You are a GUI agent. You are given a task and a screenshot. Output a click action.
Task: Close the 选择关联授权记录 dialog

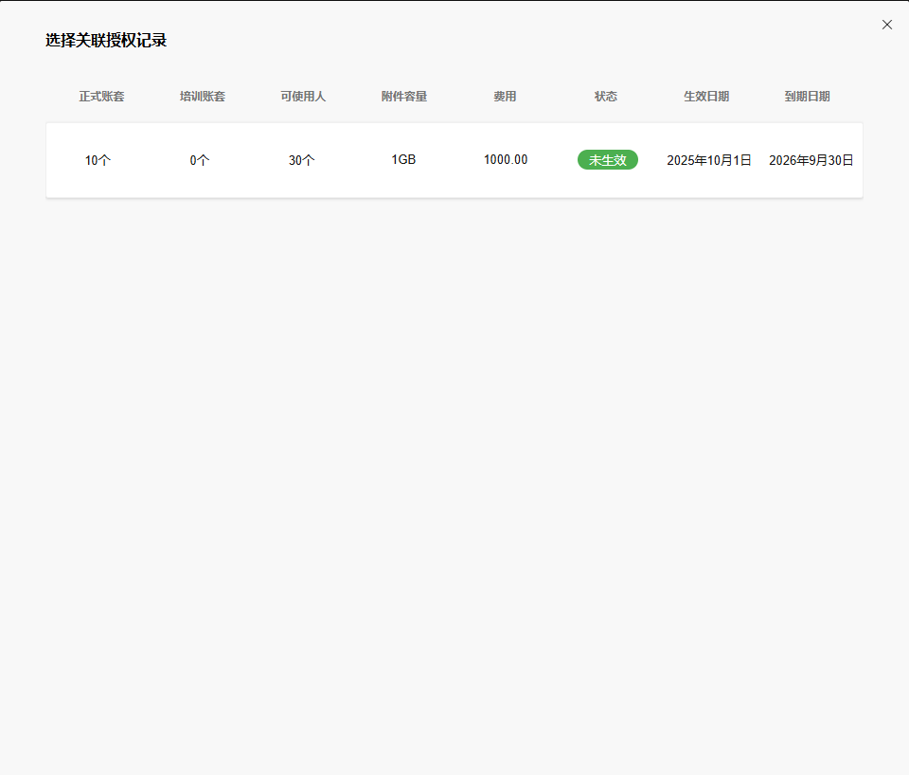(887, 25)
